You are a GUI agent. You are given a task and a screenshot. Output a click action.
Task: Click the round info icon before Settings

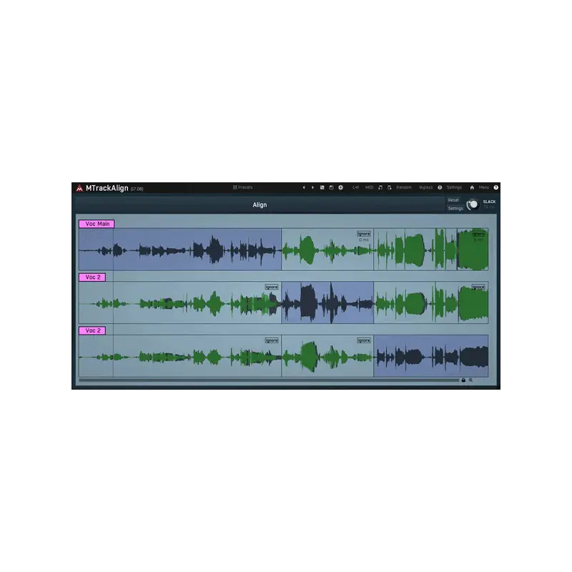tap(440, 187)
